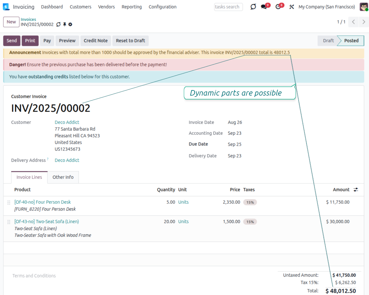Open the Deco Addict customer link
Screen dimensions: 369x295
point(67,122)
